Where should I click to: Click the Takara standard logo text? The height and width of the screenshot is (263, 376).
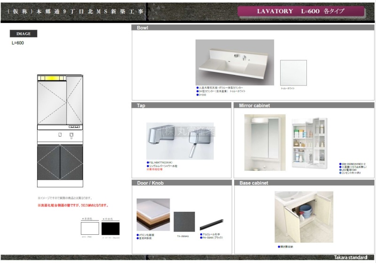click(351, 258)
